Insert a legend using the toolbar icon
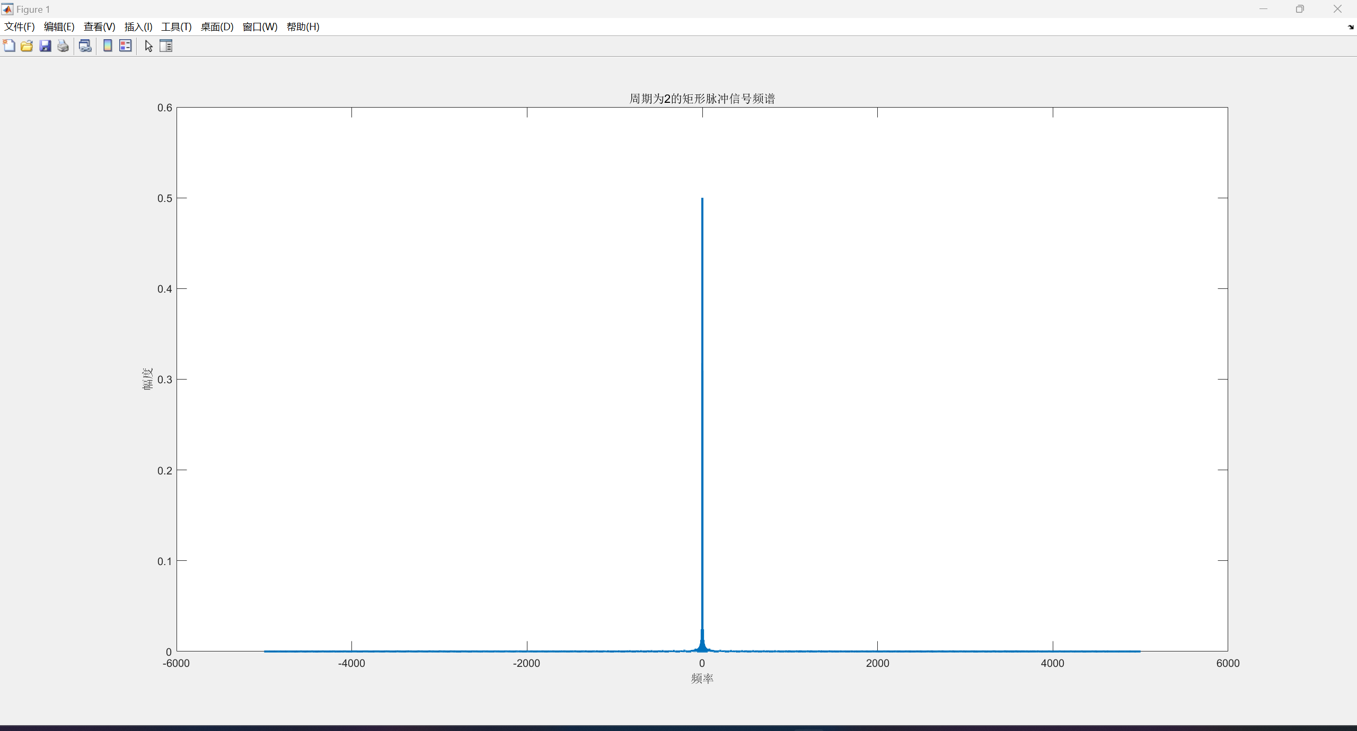Viewport: 1357px width, 731px height. coord(126,46)
